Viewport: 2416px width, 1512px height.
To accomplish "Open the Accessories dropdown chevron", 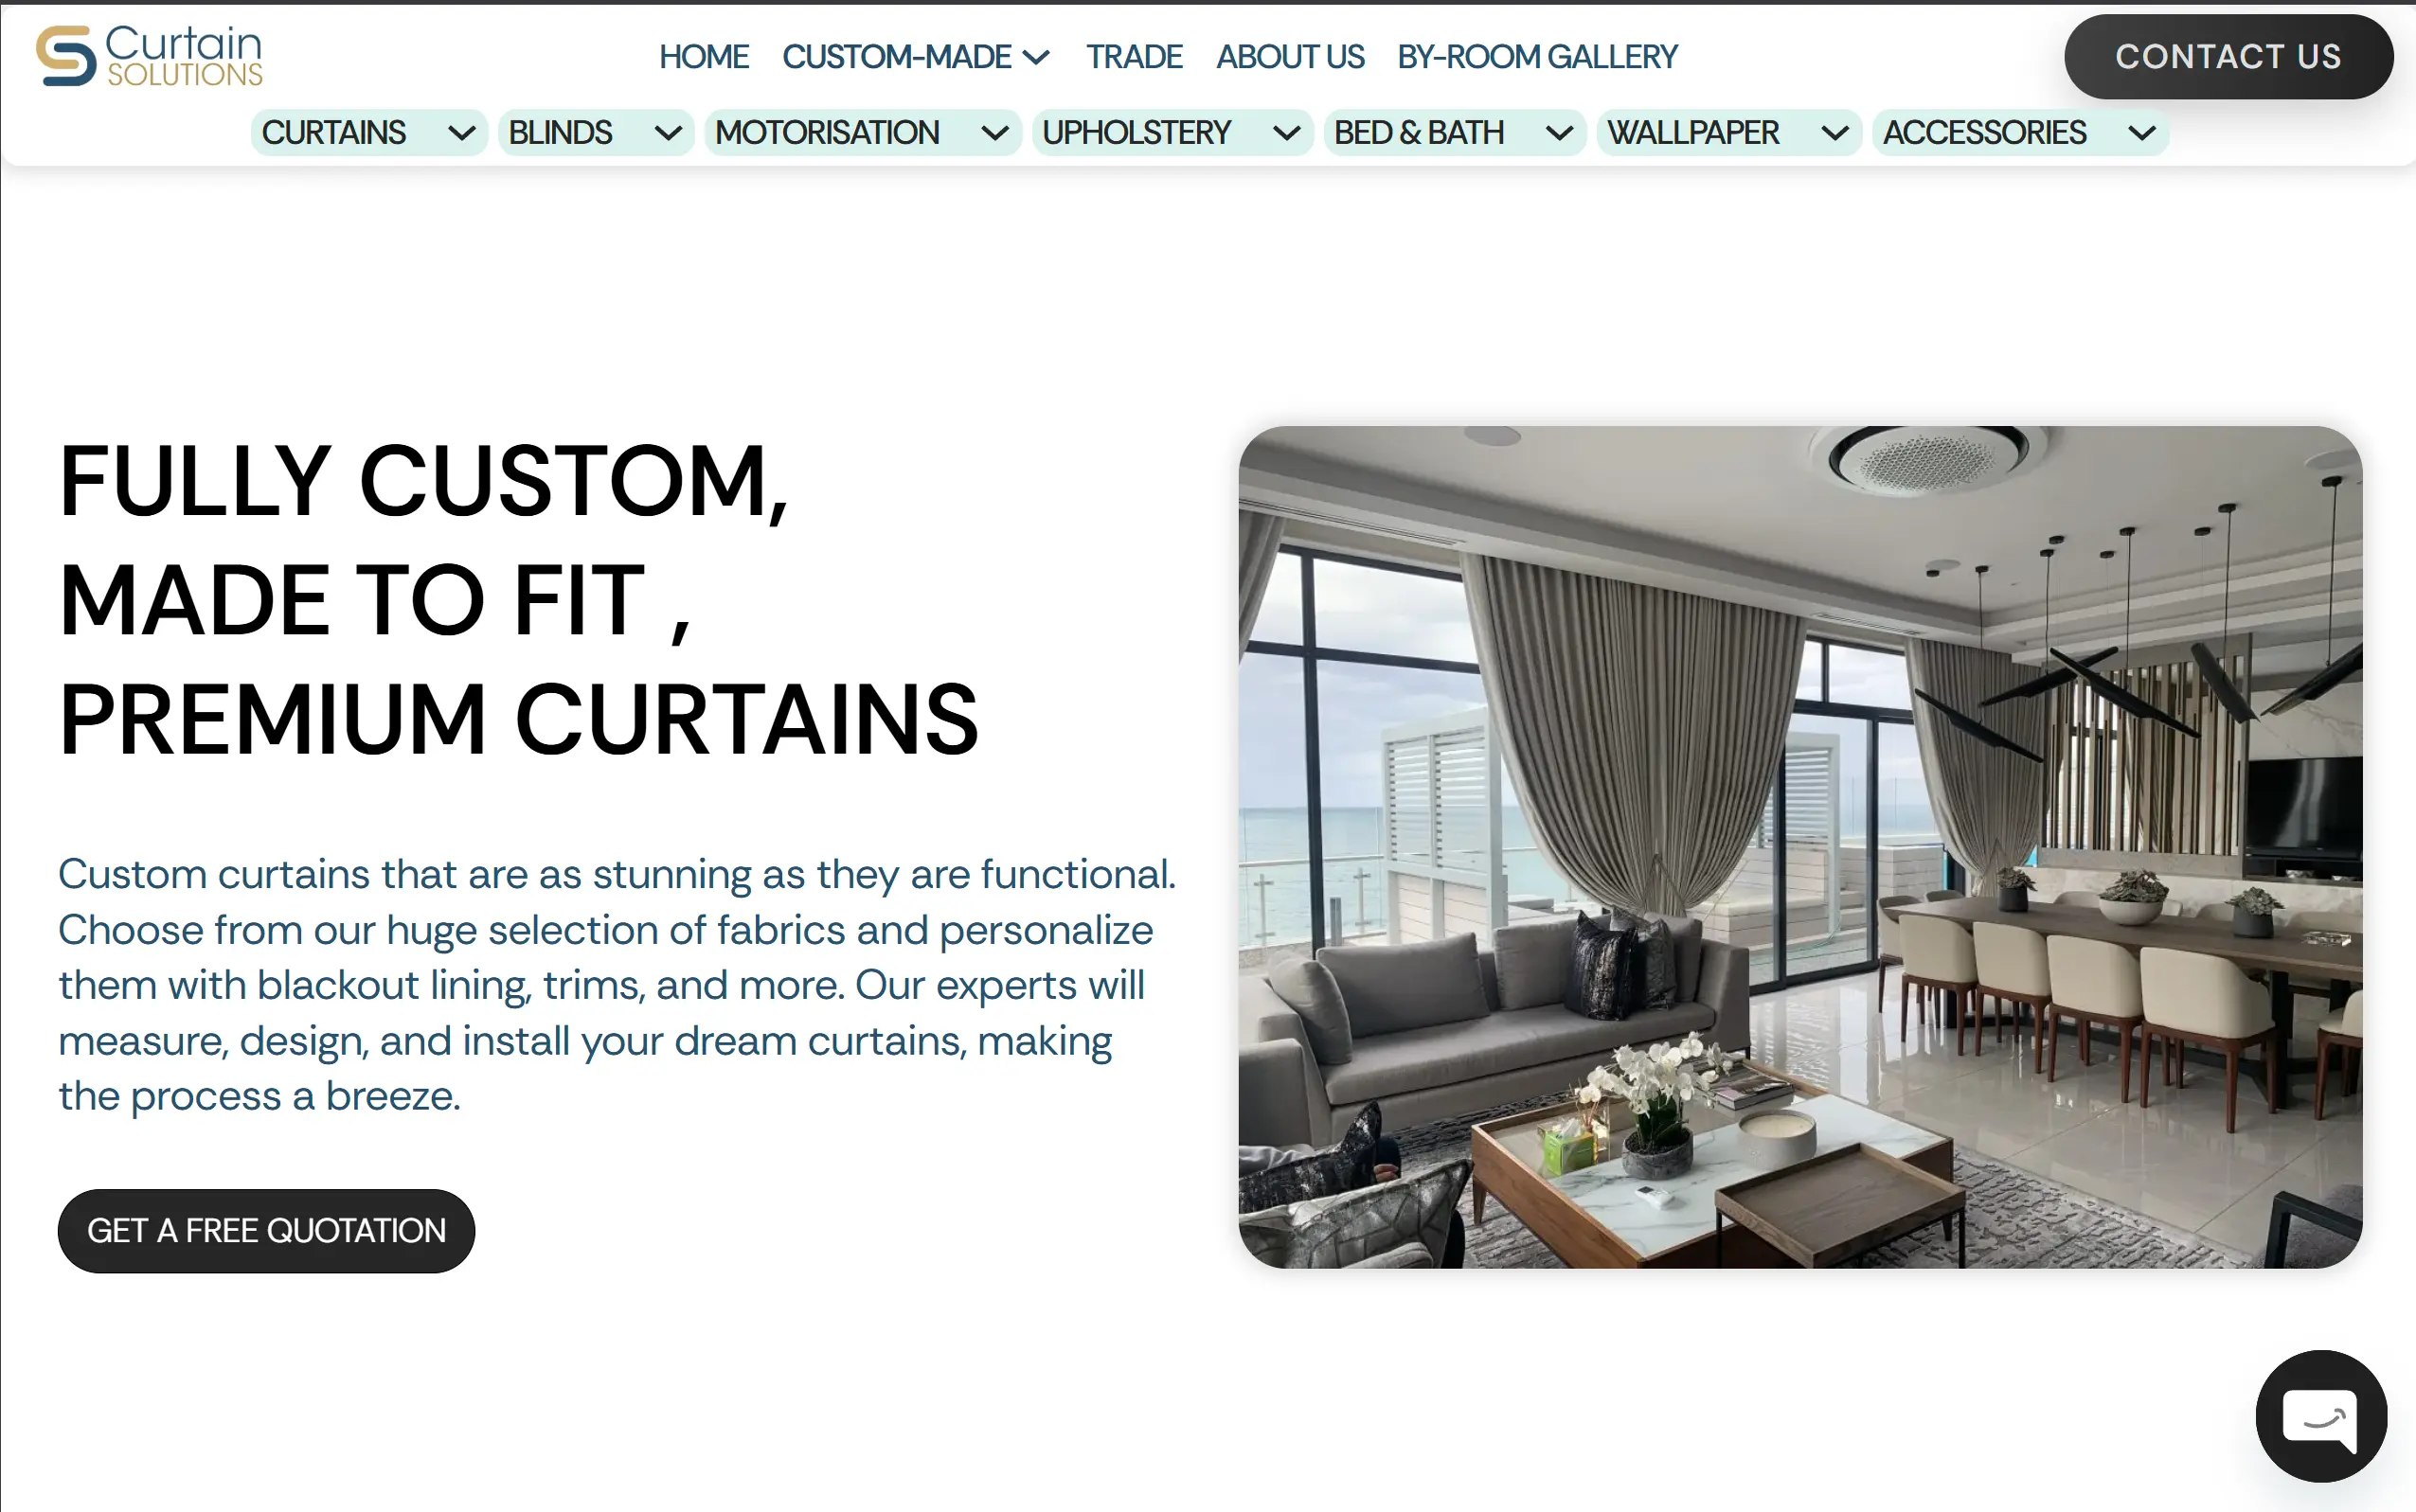I will point(2142,133).
